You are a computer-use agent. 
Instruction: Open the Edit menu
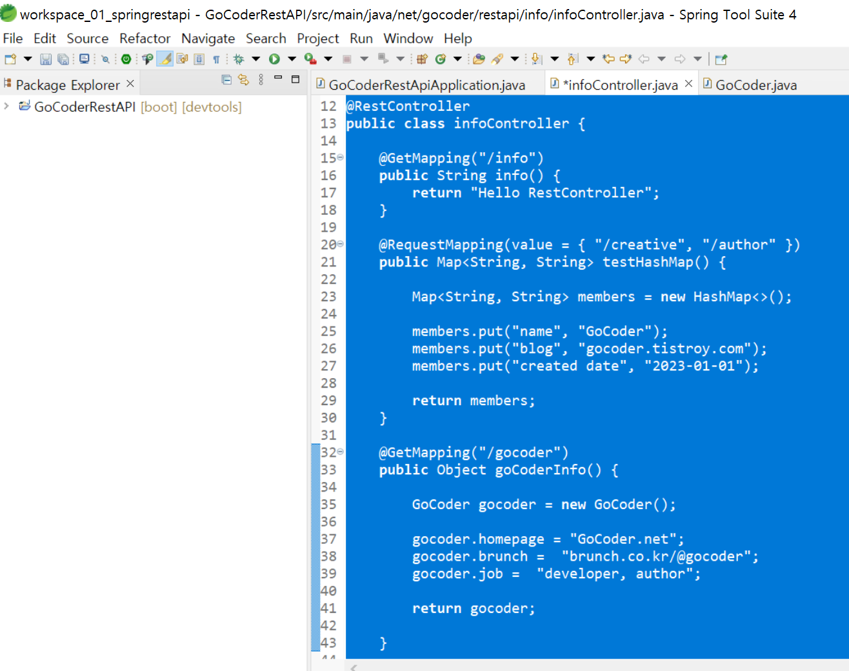(45, 39)
